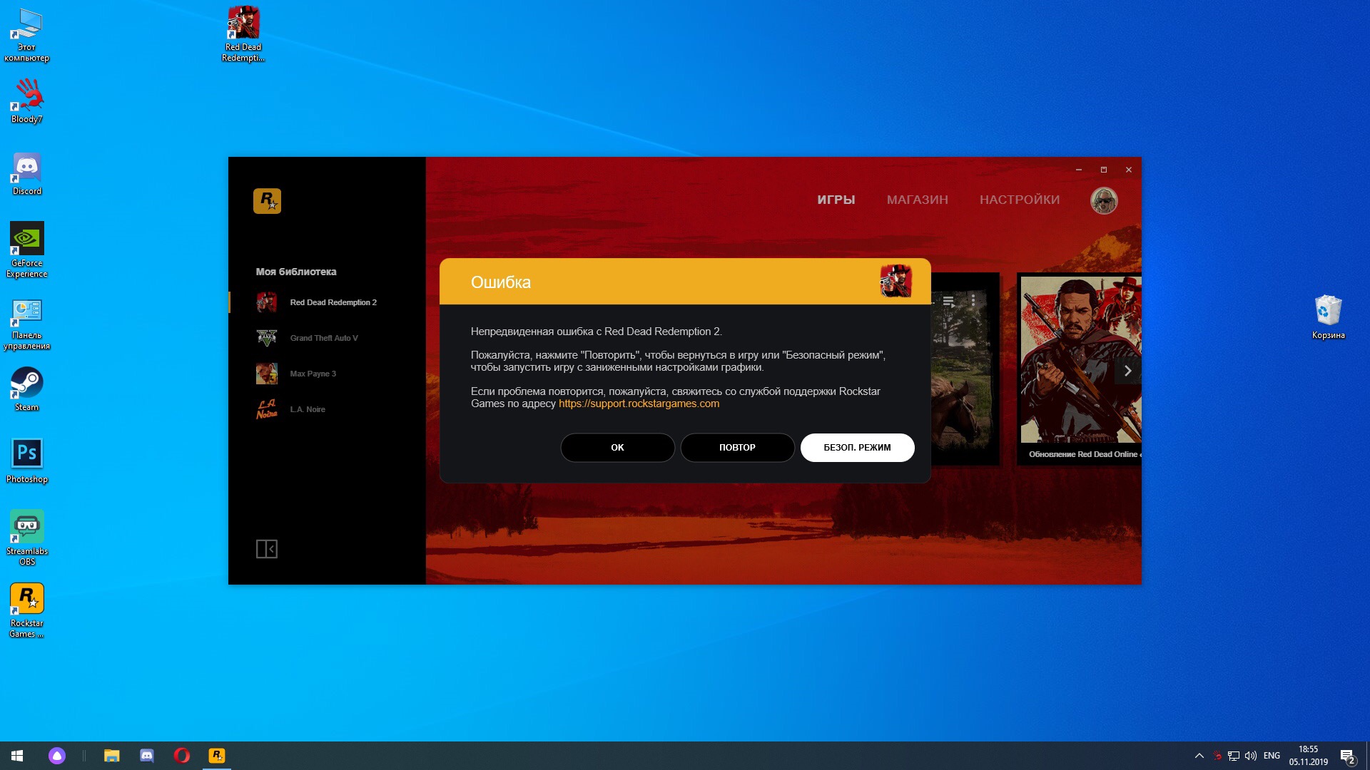Open Max Payne 3 library entry
The height and width of the screenshot is (770, 1370).
313,374
